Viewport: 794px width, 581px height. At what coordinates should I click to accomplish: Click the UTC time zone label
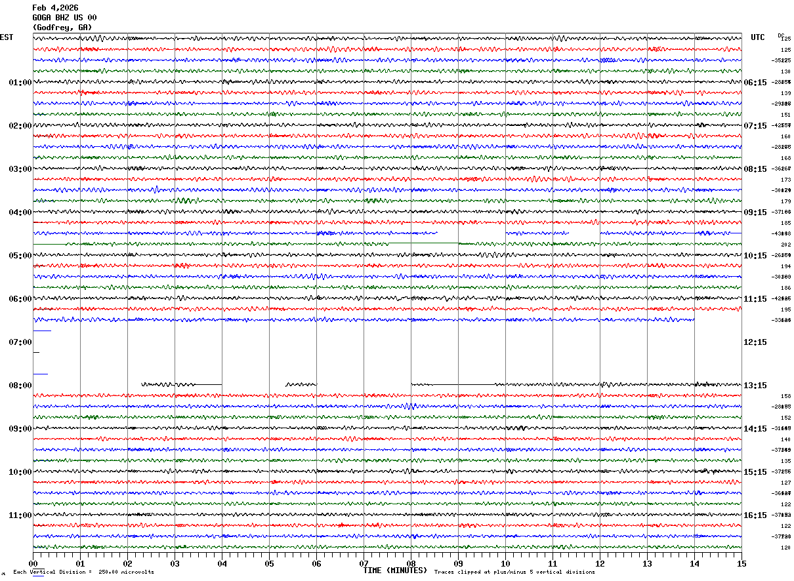tap(758, 37)
